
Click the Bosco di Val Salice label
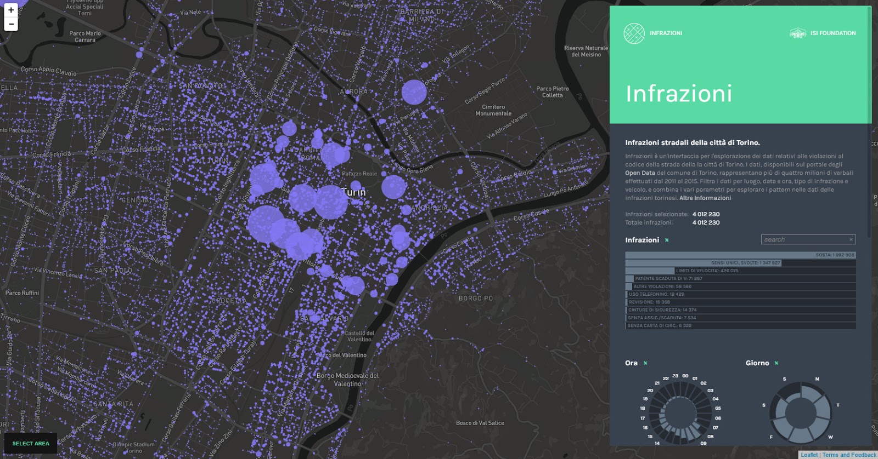click(x=480, y=423)
